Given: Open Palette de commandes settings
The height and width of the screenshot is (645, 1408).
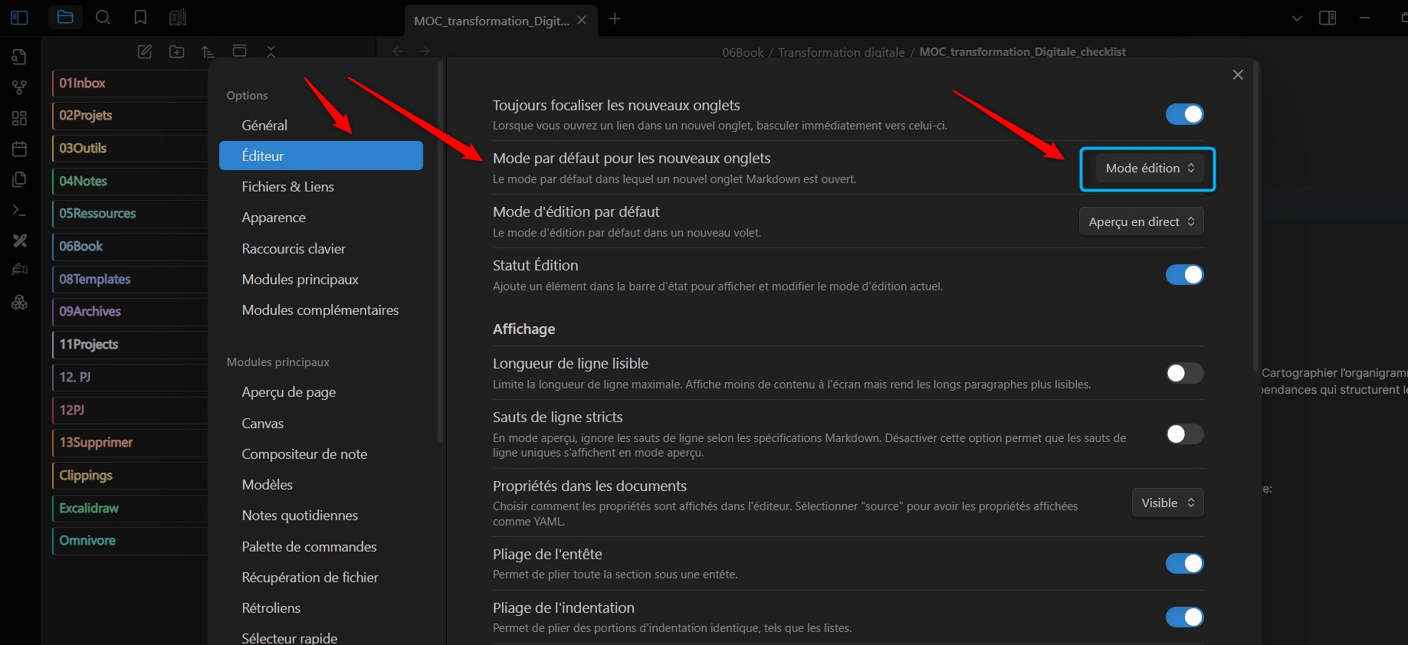Looking at the screenshot, I should [321, 547].
